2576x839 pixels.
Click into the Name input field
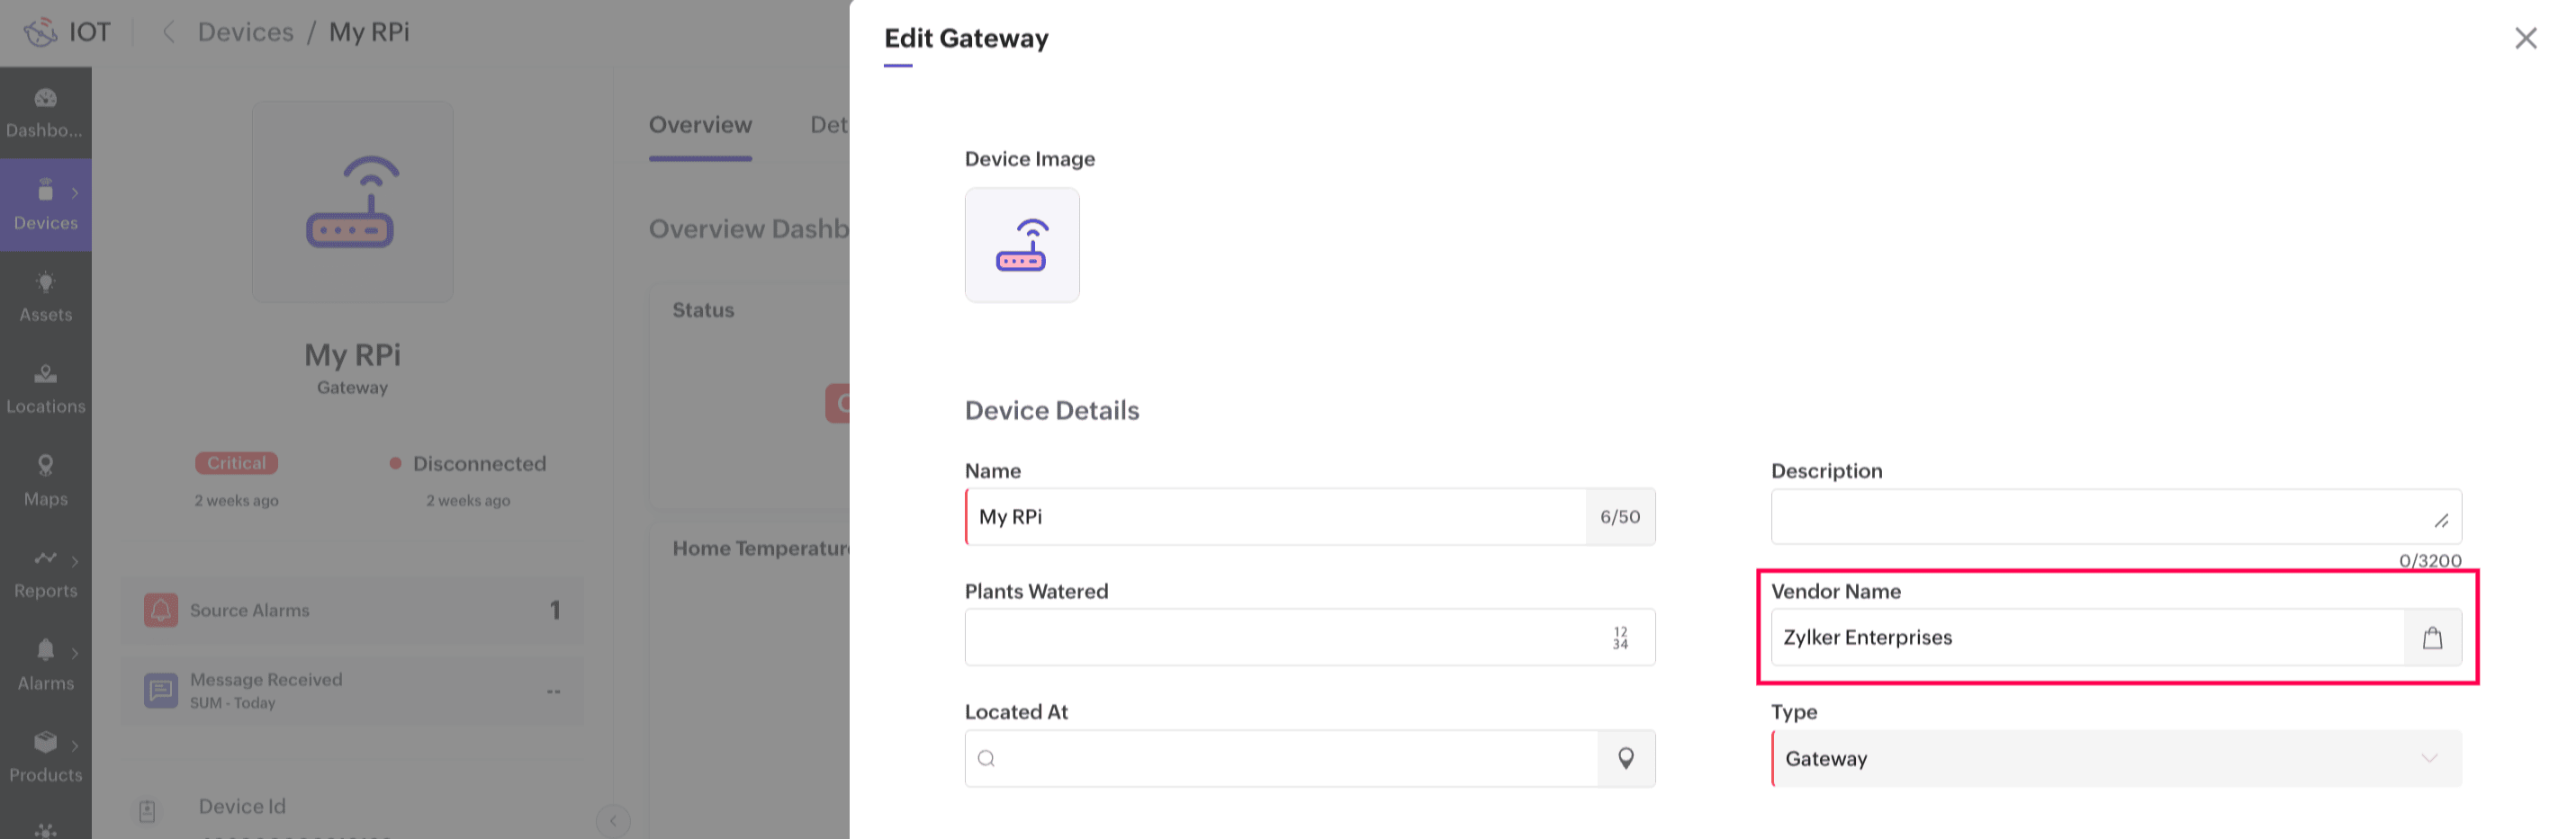click(1275, 517)
